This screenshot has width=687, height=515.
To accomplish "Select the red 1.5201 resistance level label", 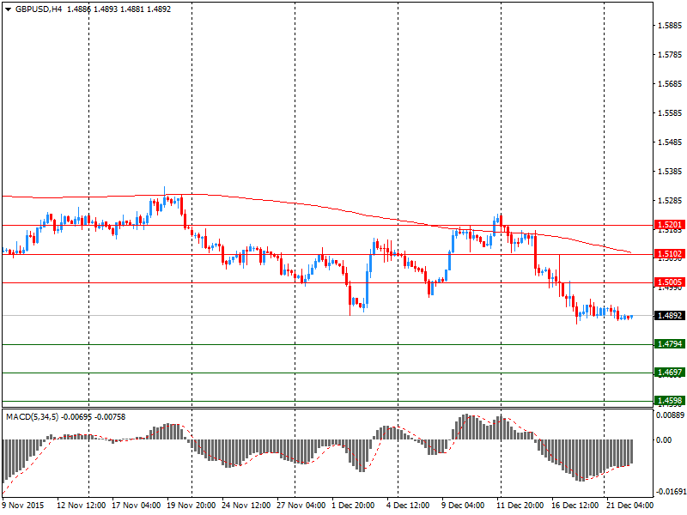I will pos(670,225).
